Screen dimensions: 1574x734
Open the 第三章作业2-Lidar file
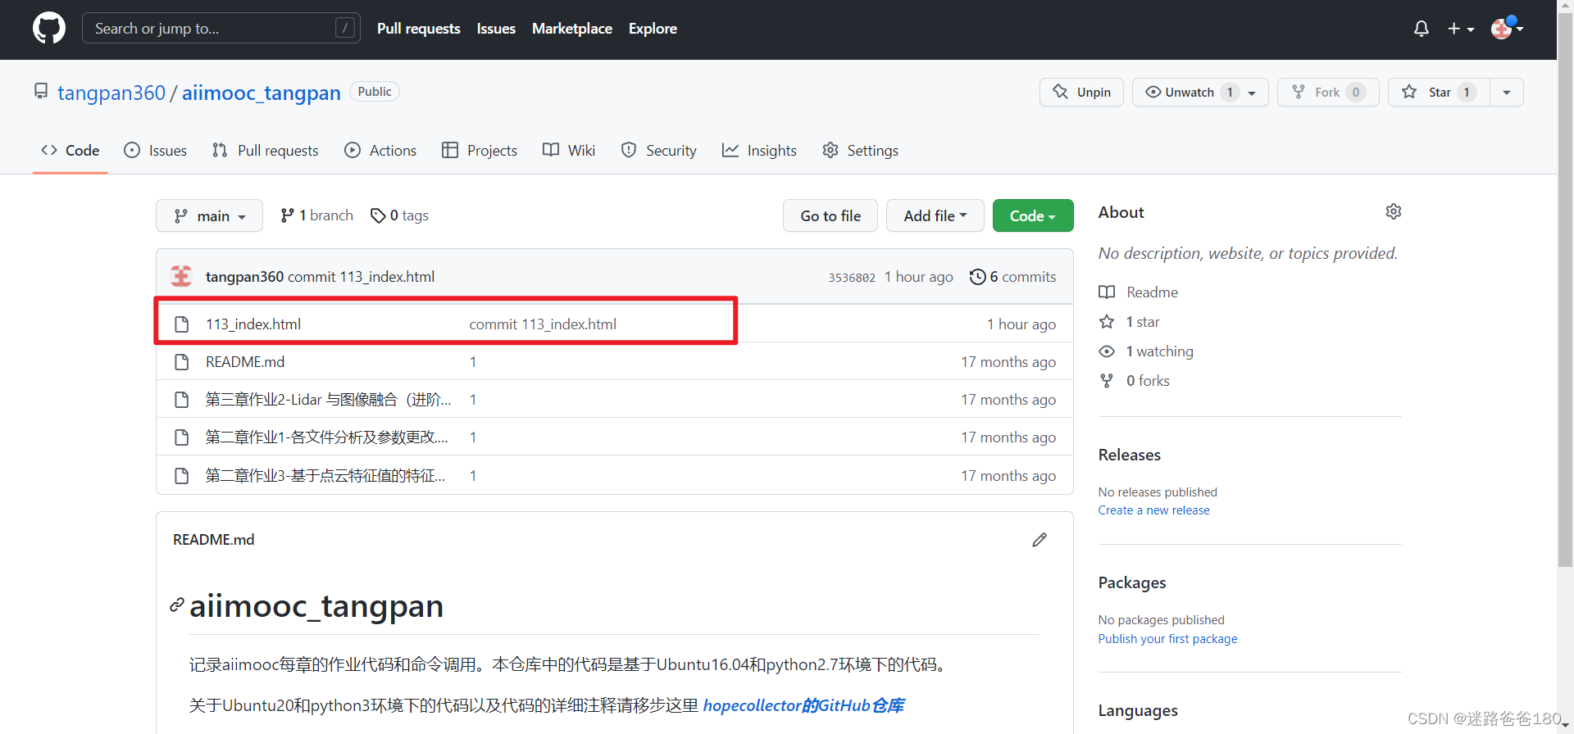328,400
